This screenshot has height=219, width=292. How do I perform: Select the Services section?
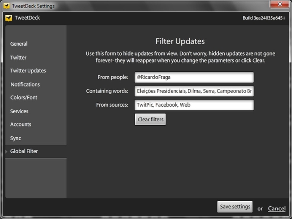(x=19, y=111)
